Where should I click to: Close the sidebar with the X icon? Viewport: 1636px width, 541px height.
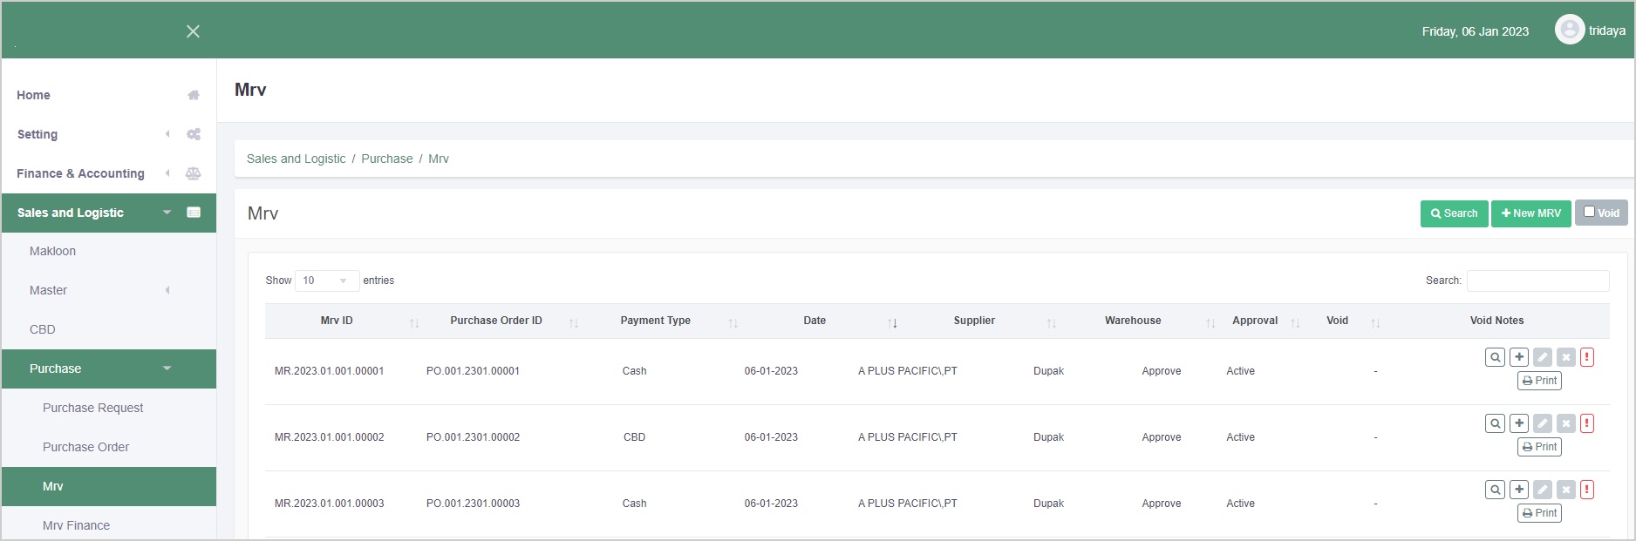(193, 31)
